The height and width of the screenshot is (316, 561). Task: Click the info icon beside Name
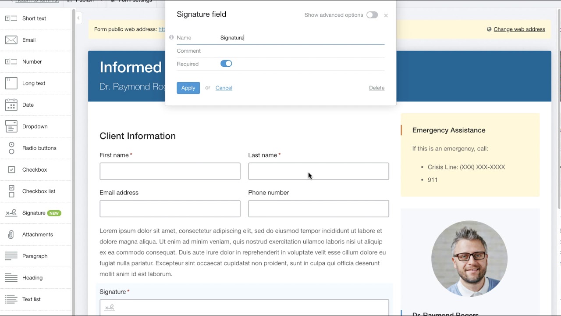tap(171, 37)
